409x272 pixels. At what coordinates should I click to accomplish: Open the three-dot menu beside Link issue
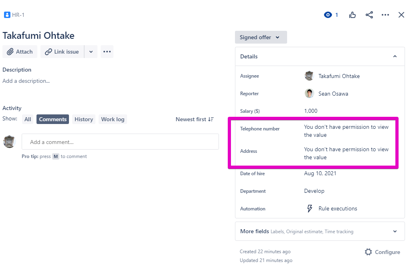107,52
